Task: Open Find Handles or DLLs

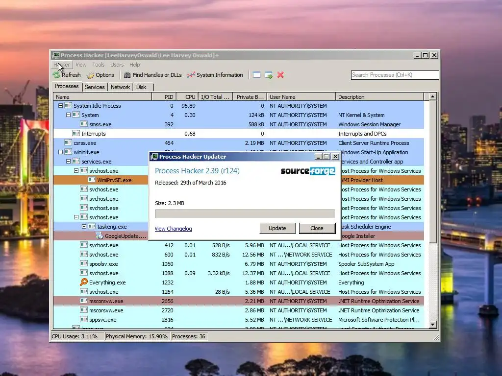Action: point(153,75)
